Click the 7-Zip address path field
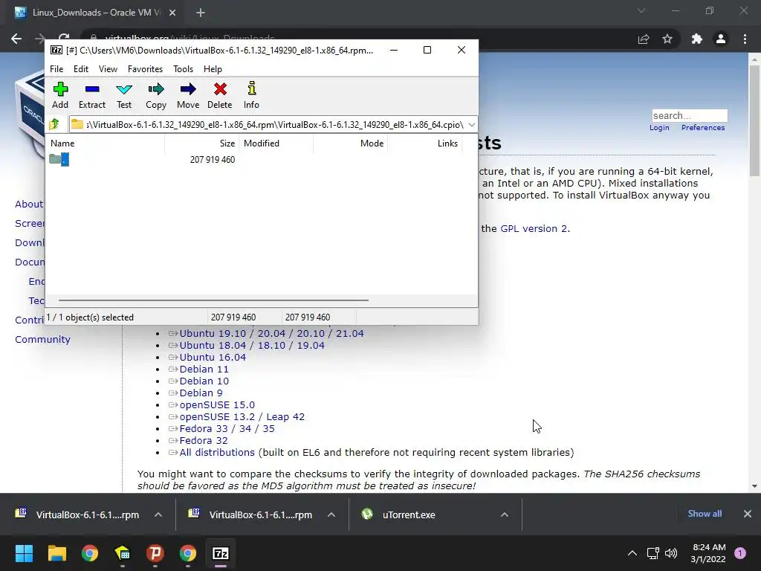Viewport: 761px width, 571px height. coord(275,125)
